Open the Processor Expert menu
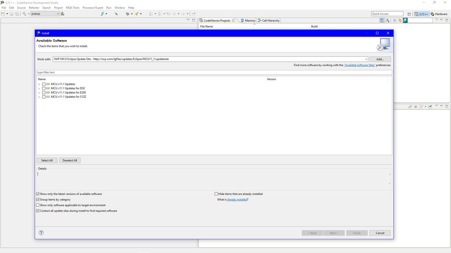Viewport: 451px width, 253px height. coord(93,8)
